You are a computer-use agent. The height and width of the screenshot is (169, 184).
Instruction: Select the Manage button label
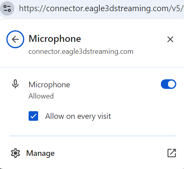(41, 153)
